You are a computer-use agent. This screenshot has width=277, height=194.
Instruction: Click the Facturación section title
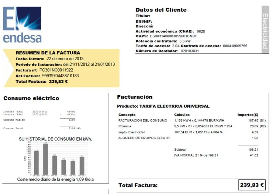[135, 97]
